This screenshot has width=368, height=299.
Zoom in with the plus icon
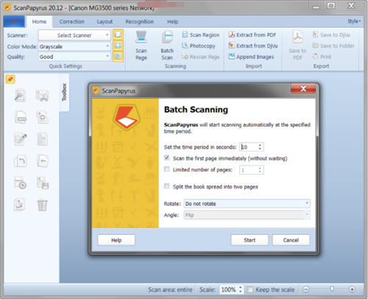352,289
